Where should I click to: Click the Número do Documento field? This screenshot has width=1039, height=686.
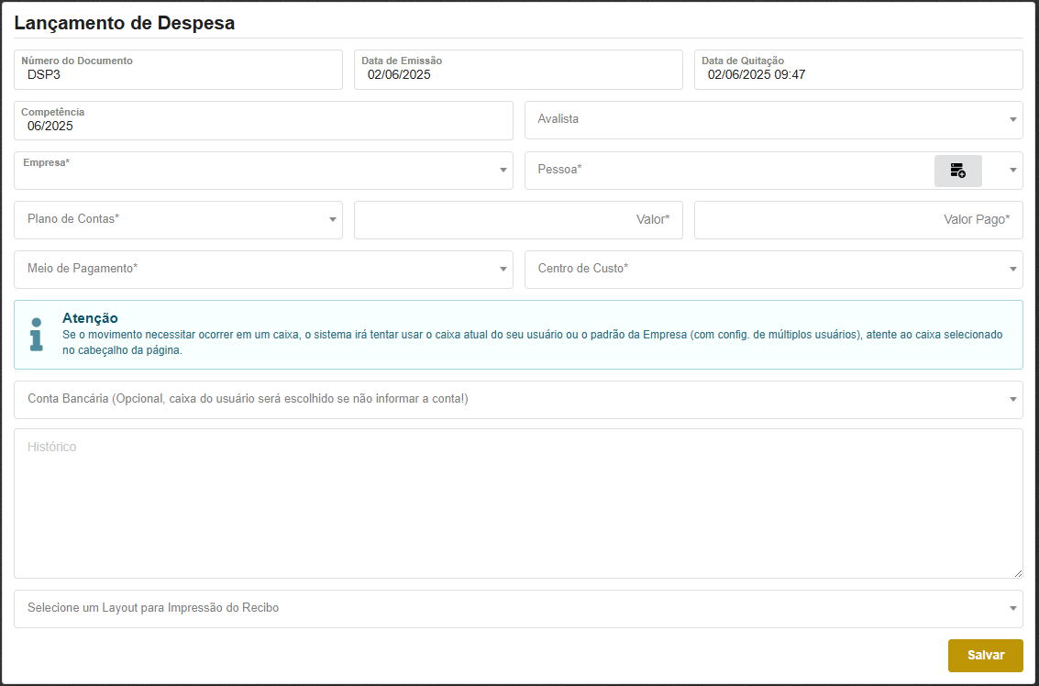point(178,75)
